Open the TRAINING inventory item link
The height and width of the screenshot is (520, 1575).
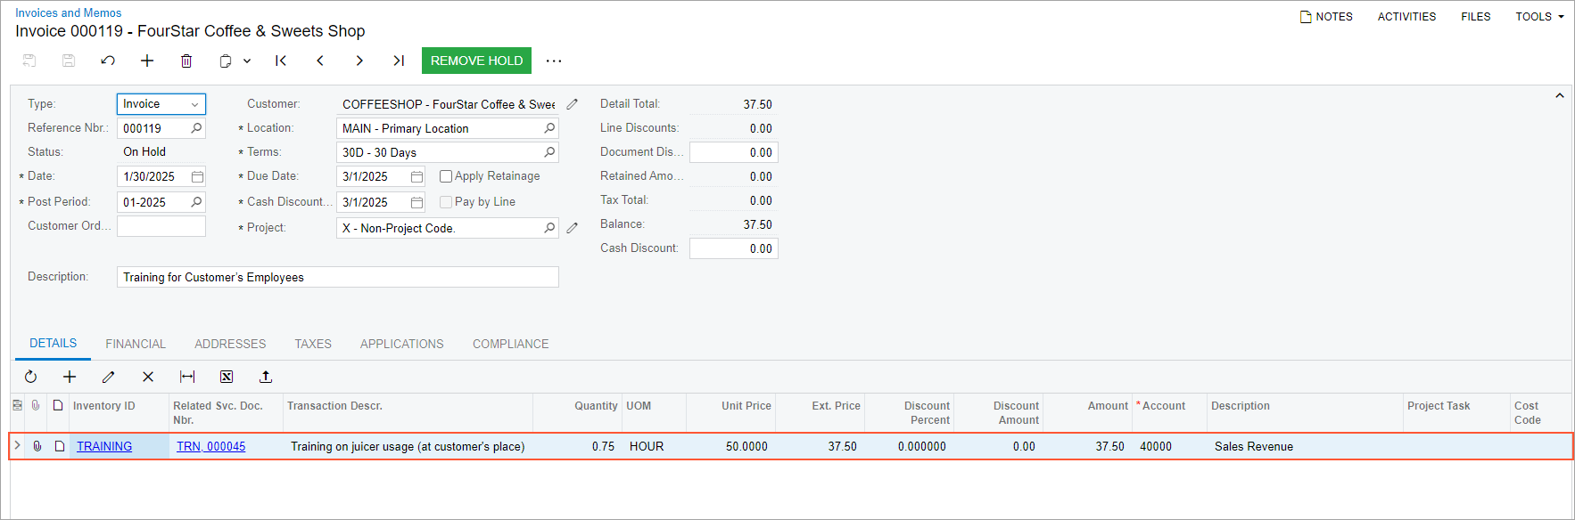pyautogui.click(x=104, y=446)
